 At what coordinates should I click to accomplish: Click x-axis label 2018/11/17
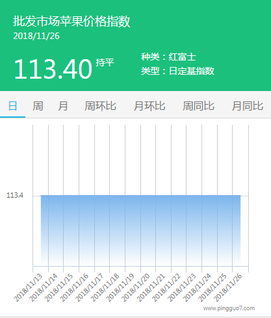click(x=89, y=287)
